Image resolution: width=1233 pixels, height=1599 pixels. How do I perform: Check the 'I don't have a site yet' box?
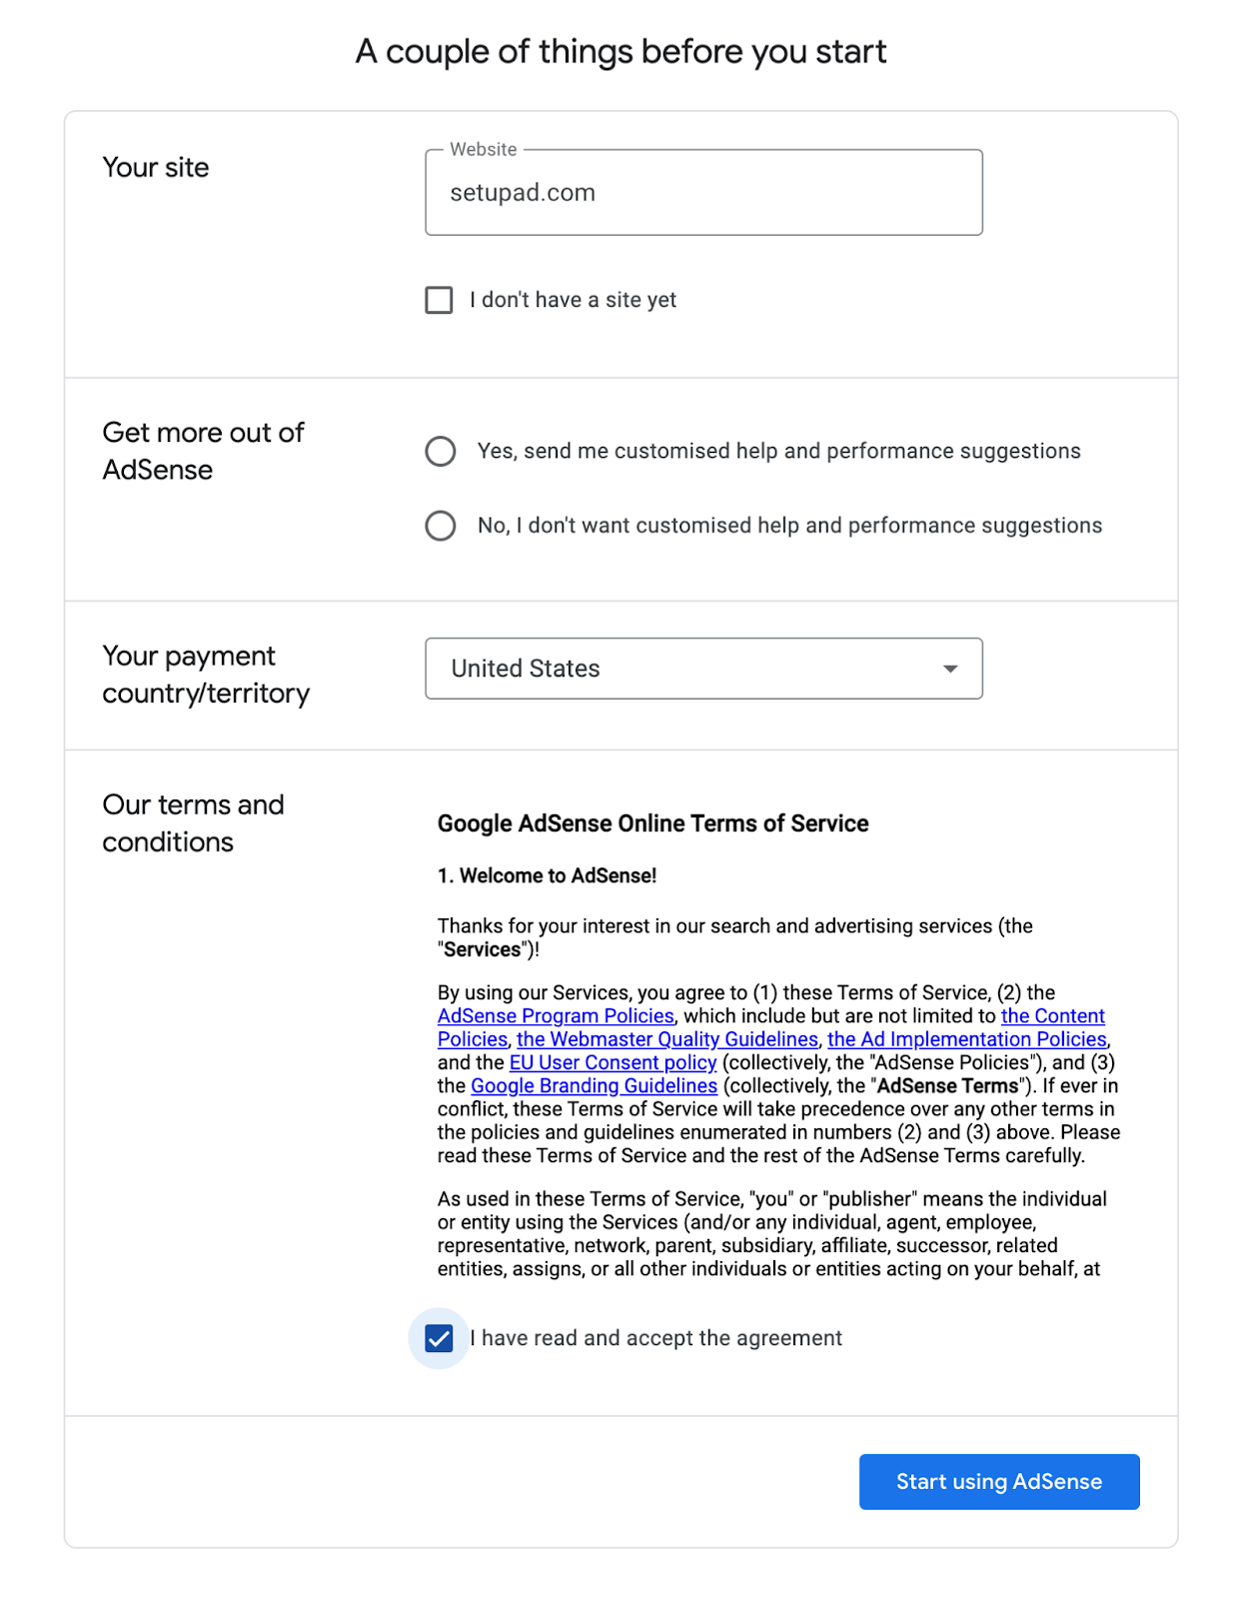(x=439, y=299)
